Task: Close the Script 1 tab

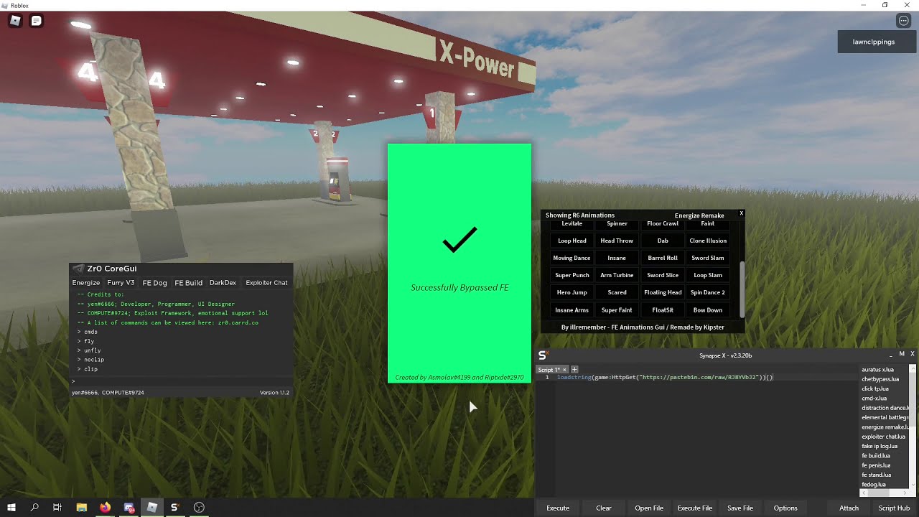Action: tap(564, 370)
